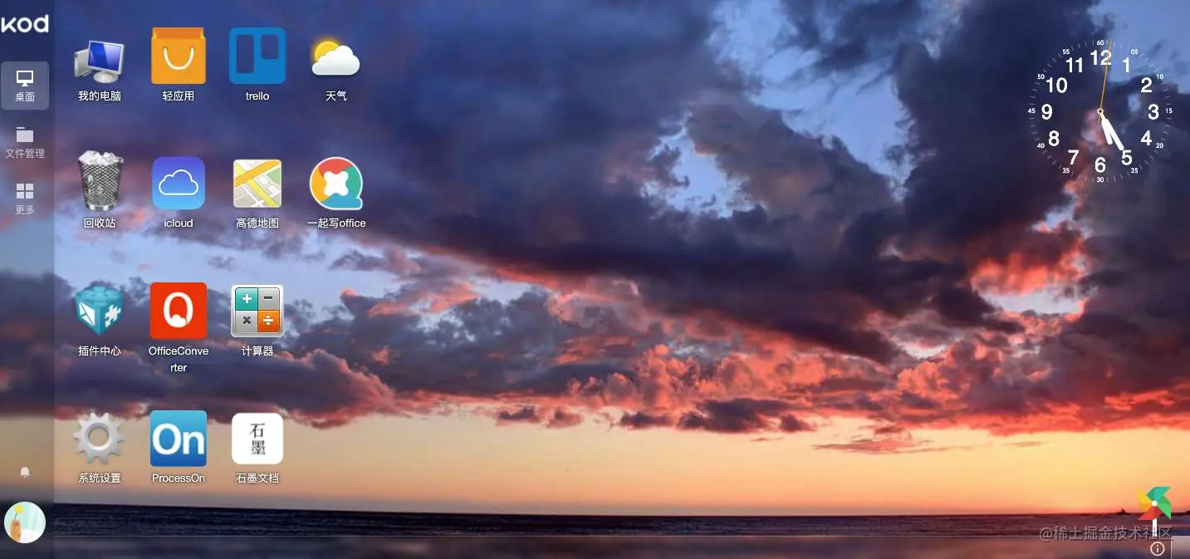Launch the ProcessOn app icon

(179, 439)
